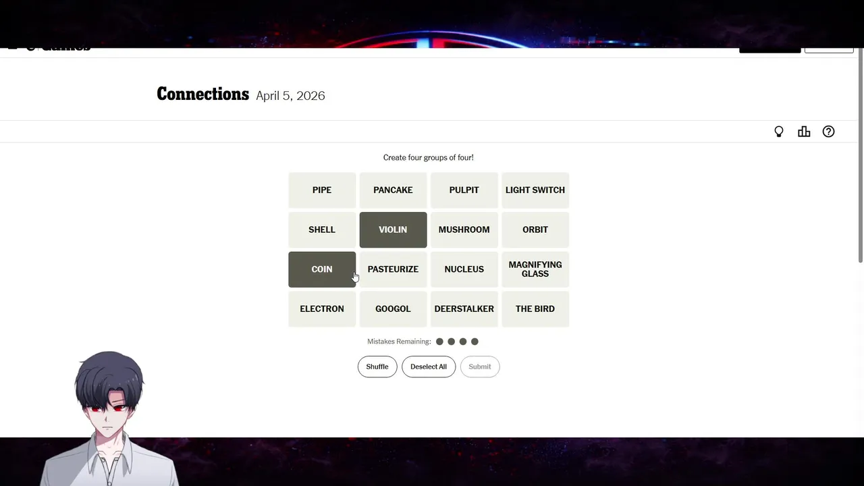Screen dimensions: 864x486
Task: Open the stats bar chart icon
Action: 804,132
